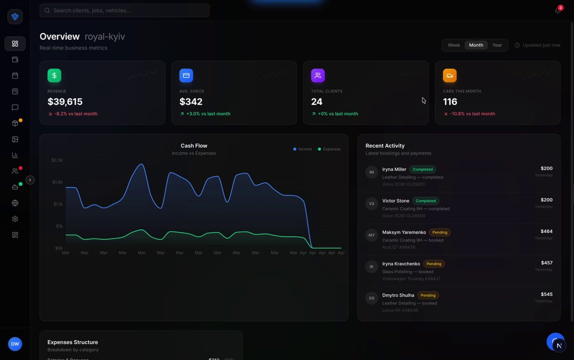This screenshot has width=574, height=360.
Task: Open the calendar icon in sidebar
Action: (15, 75)
